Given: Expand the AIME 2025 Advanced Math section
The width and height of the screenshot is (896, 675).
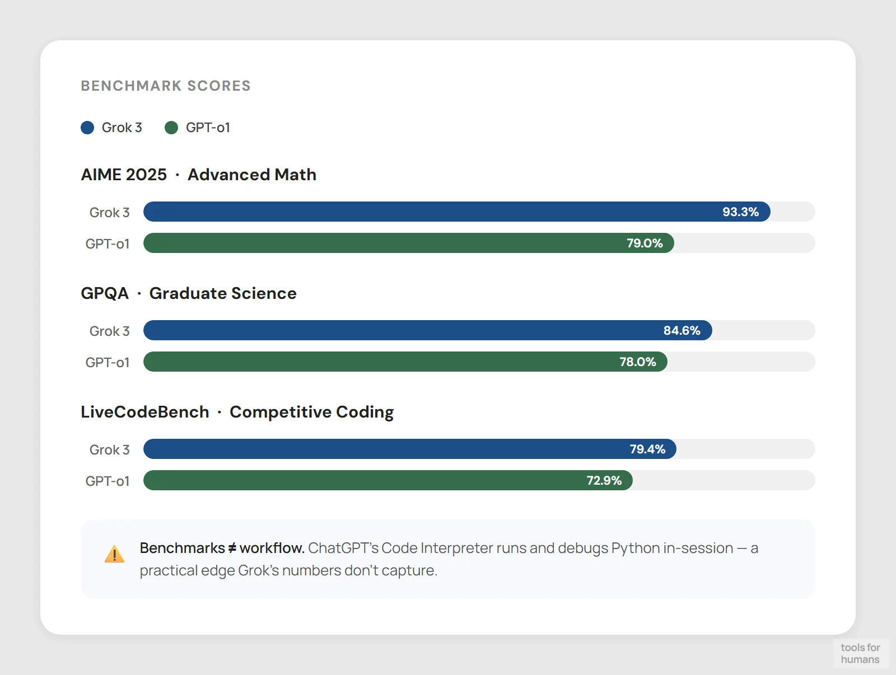Looking at the screenshot, I should [x=198, y=174].
